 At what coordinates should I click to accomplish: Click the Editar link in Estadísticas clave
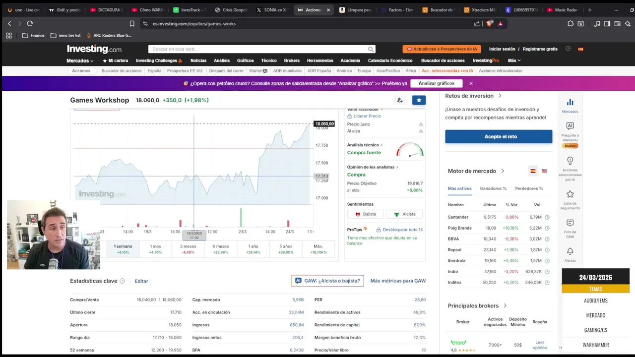click(141, 281)
